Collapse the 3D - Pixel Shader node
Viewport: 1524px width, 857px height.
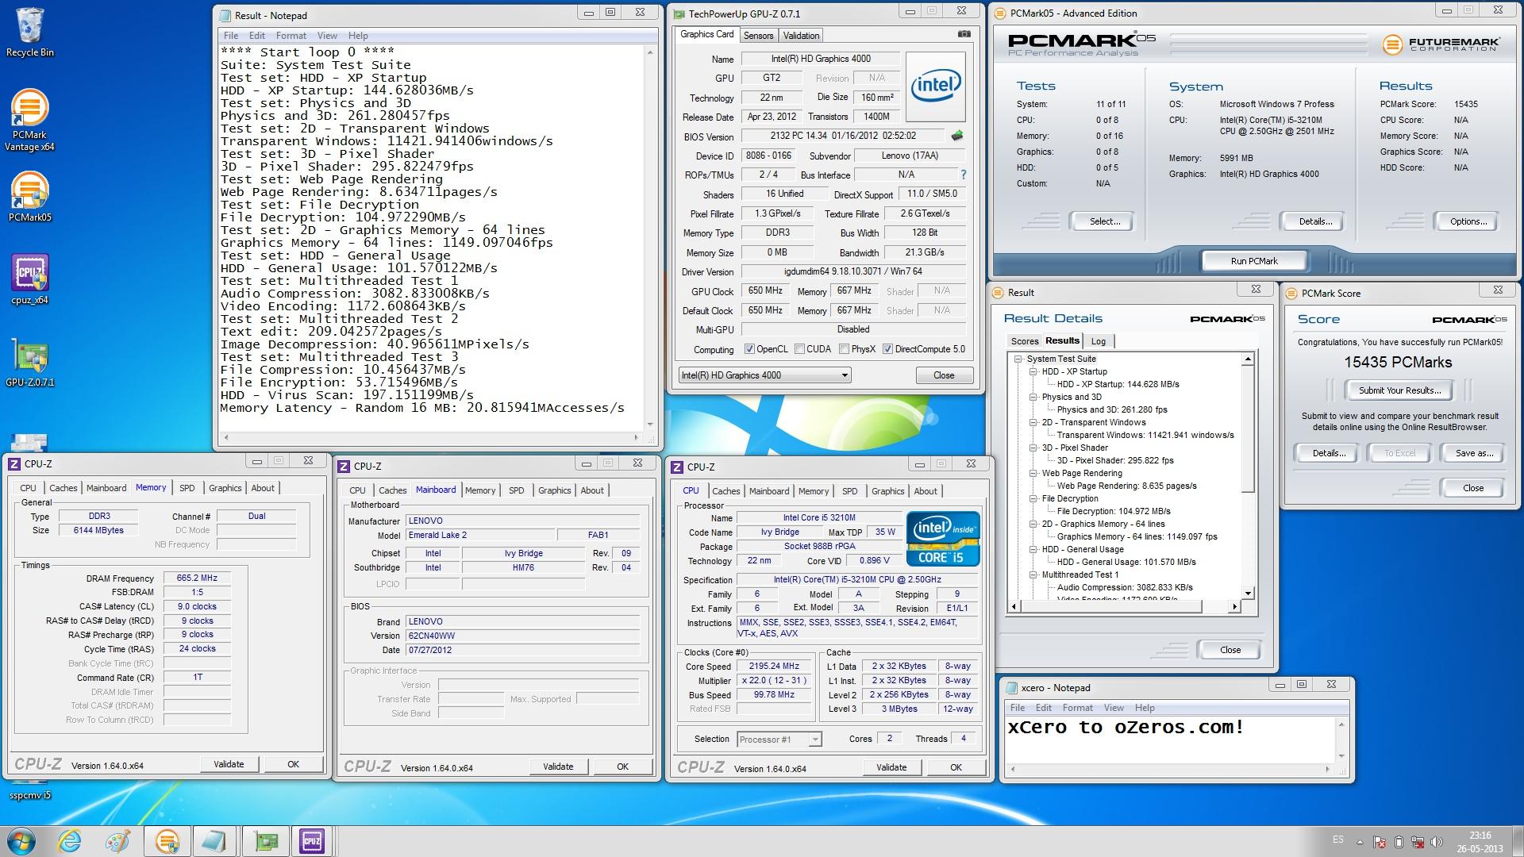point(1033,448)
